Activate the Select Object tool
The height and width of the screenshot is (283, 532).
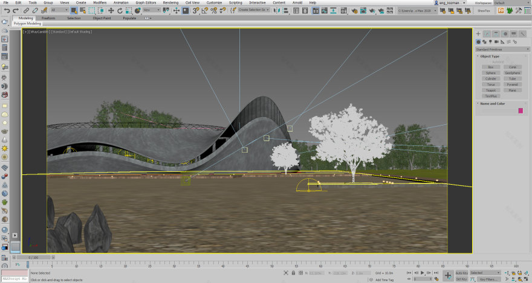[x=74, y=10]
